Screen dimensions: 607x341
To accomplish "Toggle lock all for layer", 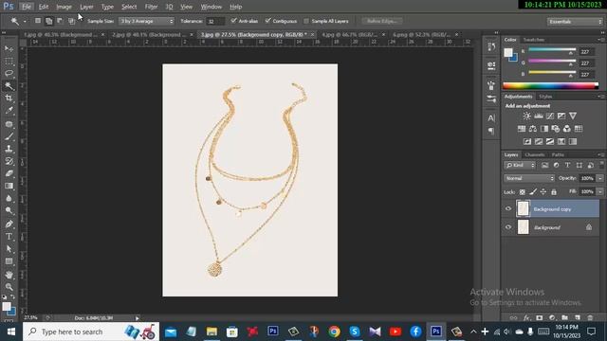I will (x=554, y=191).
